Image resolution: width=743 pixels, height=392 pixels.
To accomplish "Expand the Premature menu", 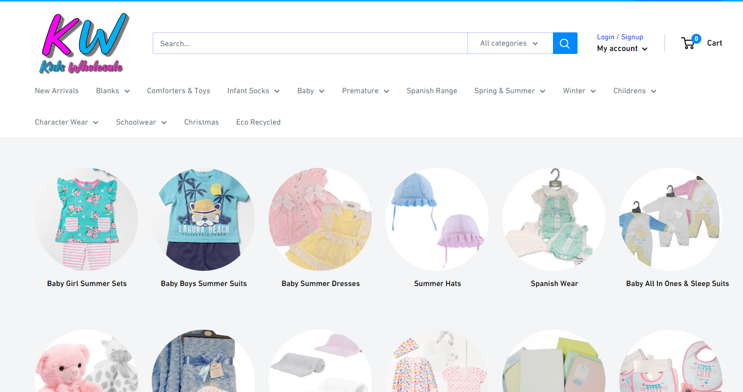I will click(366, 91).
